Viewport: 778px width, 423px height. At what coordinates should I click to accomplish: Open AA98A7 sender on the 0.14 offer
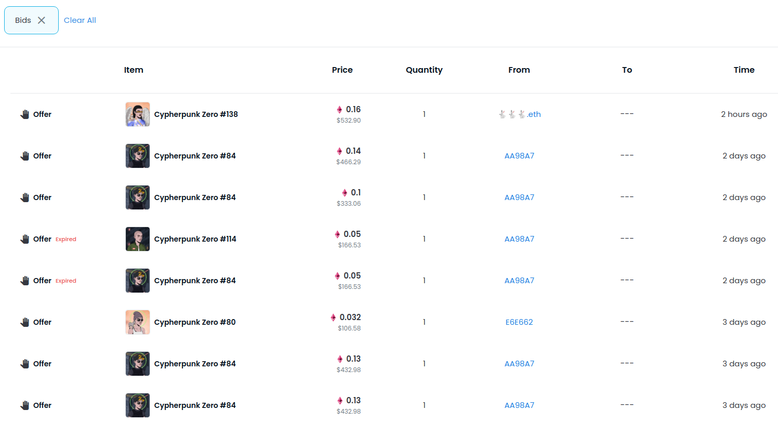(519, 156)
